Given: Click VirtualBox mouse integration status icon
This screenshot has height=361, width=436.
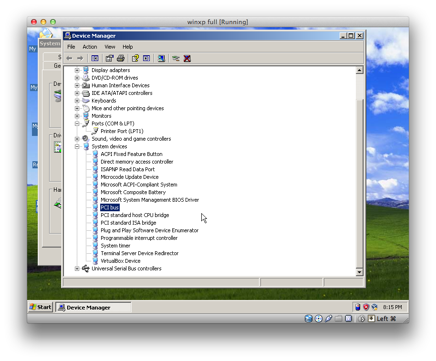Looking at the screenshot, I should coord(361,319).
